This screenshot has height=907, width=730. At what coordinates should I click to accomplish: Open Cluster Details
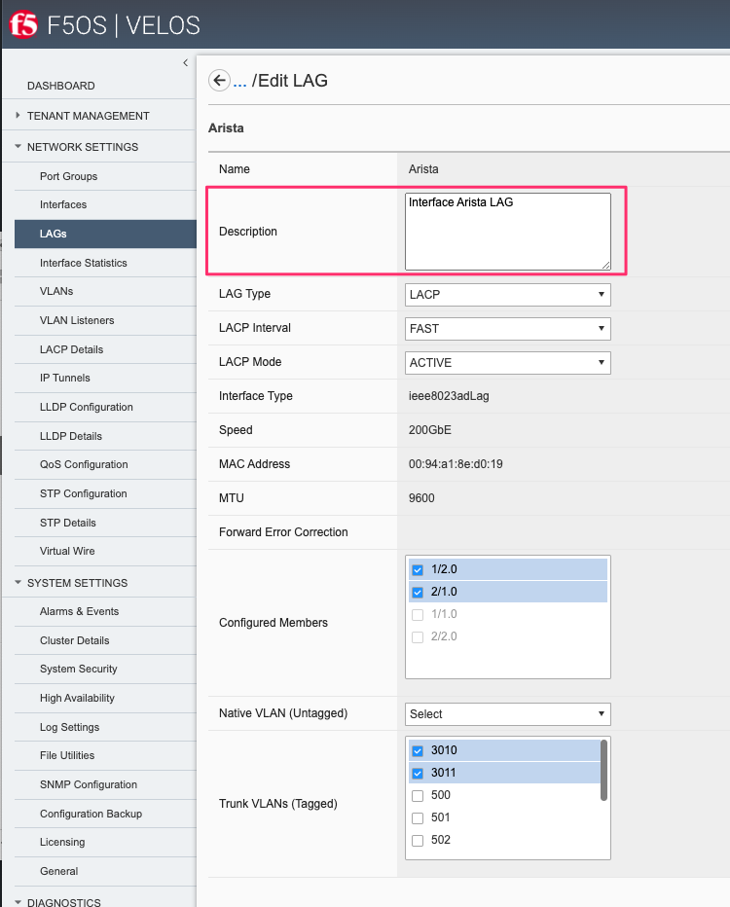tap(74, 641)
